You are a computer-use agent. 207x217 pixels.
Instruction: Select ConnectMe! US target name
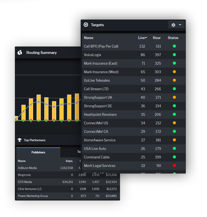96,123
